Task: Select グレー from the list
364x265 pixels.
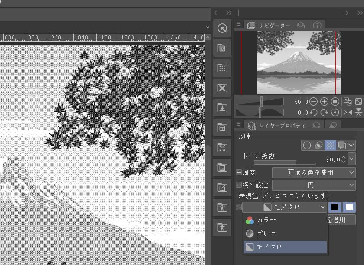Action: [x=285, y=233]
